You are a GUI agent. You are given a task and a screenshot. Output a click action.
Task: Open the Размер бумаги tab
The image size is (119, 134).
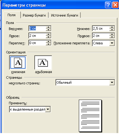click(34, 15)
